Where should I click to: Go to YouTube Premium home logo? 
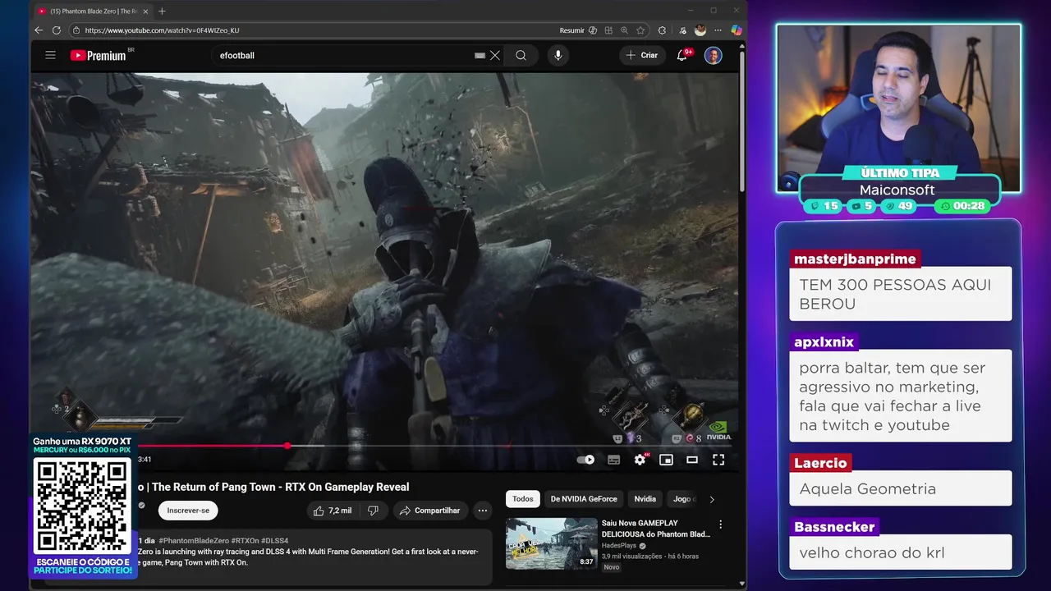tap(98, 55)
